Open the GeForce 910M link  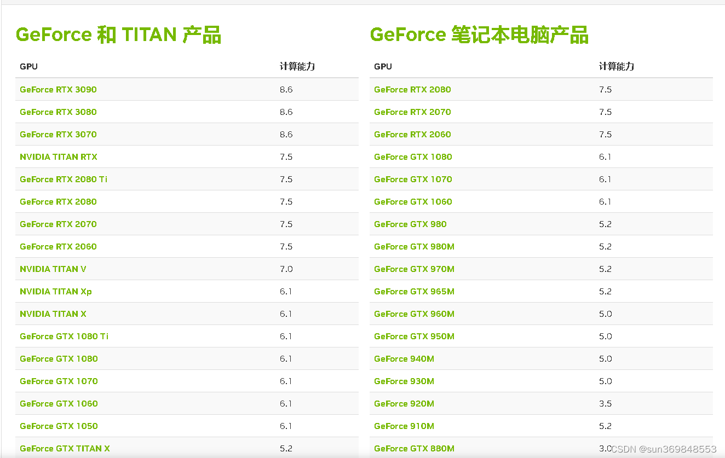[x=404, y=426]
